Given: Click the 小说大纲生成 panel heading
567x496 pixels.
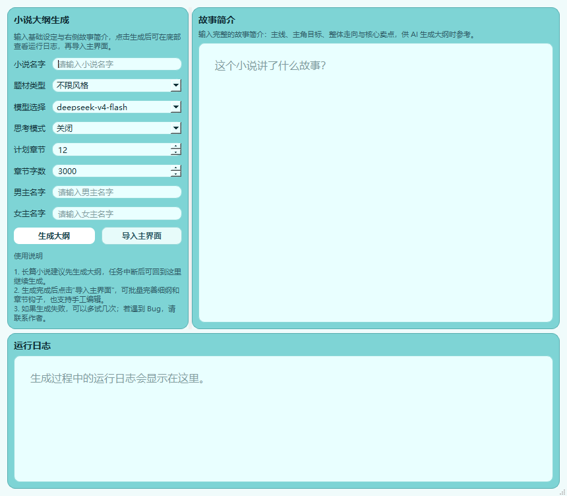Looking at the screenshot, I should [x=42, y=20].
